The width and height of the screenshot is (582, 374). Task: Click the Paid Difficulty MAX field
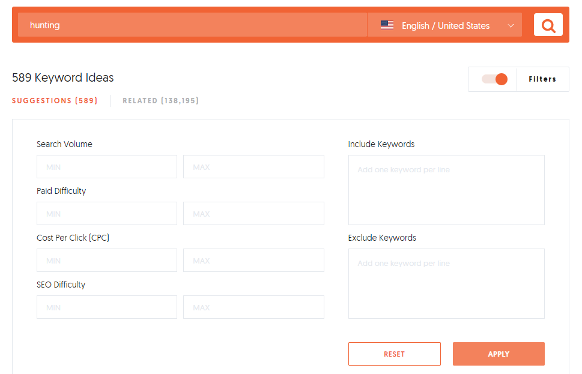[253, 213]
